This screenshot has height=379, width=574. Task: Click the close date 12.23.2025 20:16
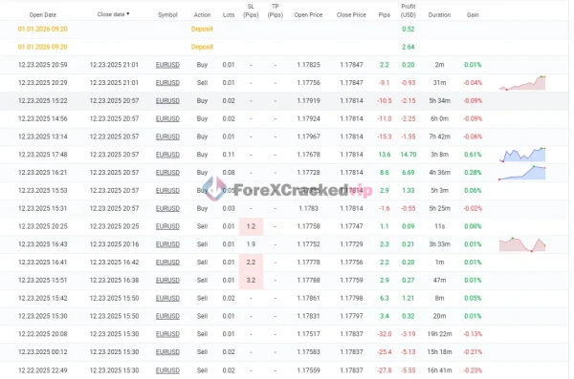pos(114,244)
